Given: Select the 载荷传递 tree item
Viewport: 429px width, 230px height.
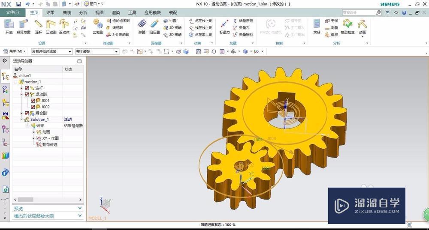Looking at the screenshot, I should (50, 144).
